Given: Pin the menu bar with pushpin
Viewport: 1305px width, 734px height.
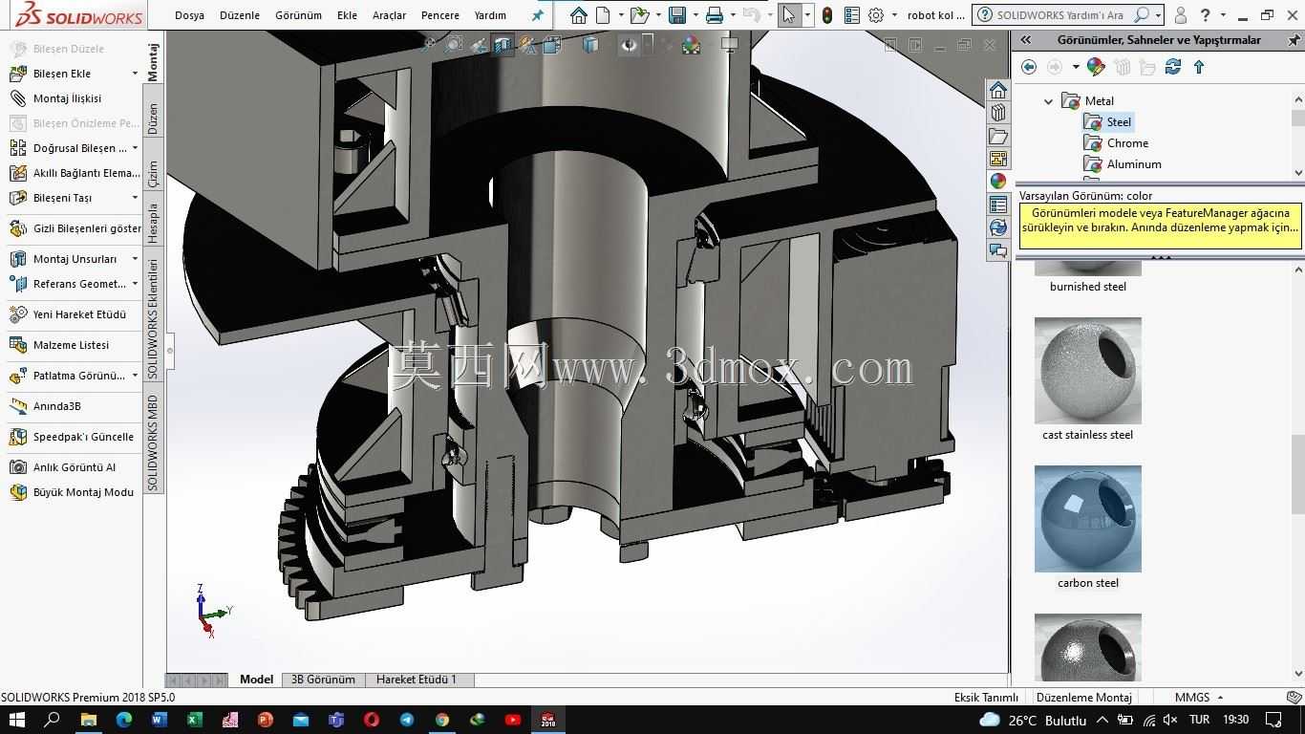Looking at the screenshot, I should click(538, 15).
